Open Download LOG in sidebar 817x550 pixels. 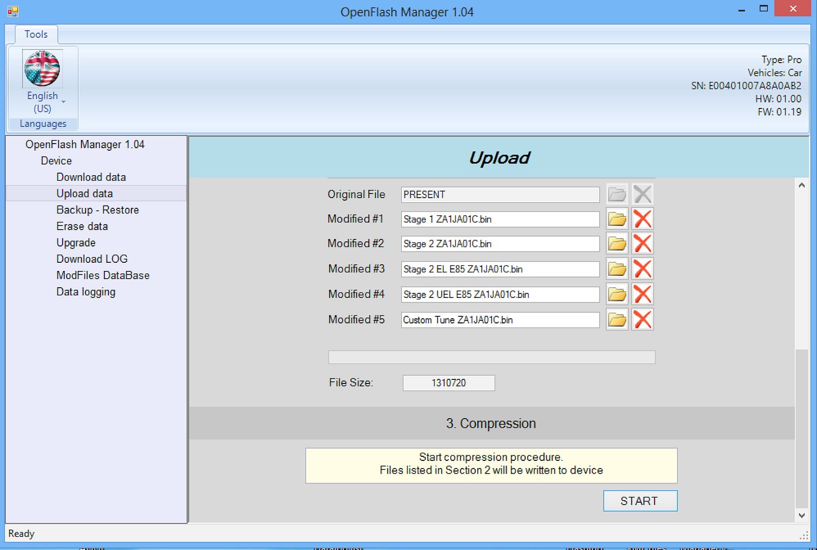(x=92, y=259)
